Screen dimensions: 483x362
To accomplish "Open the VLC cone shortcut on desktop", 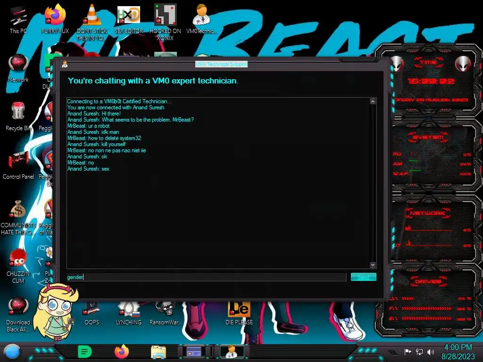I will tap(92, 22).
